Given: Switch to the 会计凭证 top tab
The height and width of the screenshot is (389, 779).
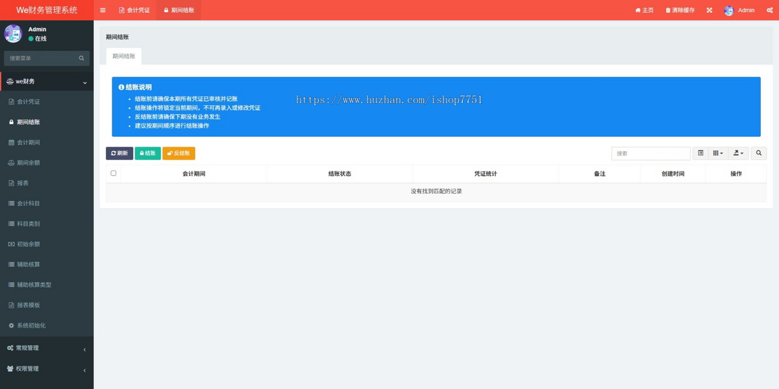Looking at the screenshot, I should [134, 10].
